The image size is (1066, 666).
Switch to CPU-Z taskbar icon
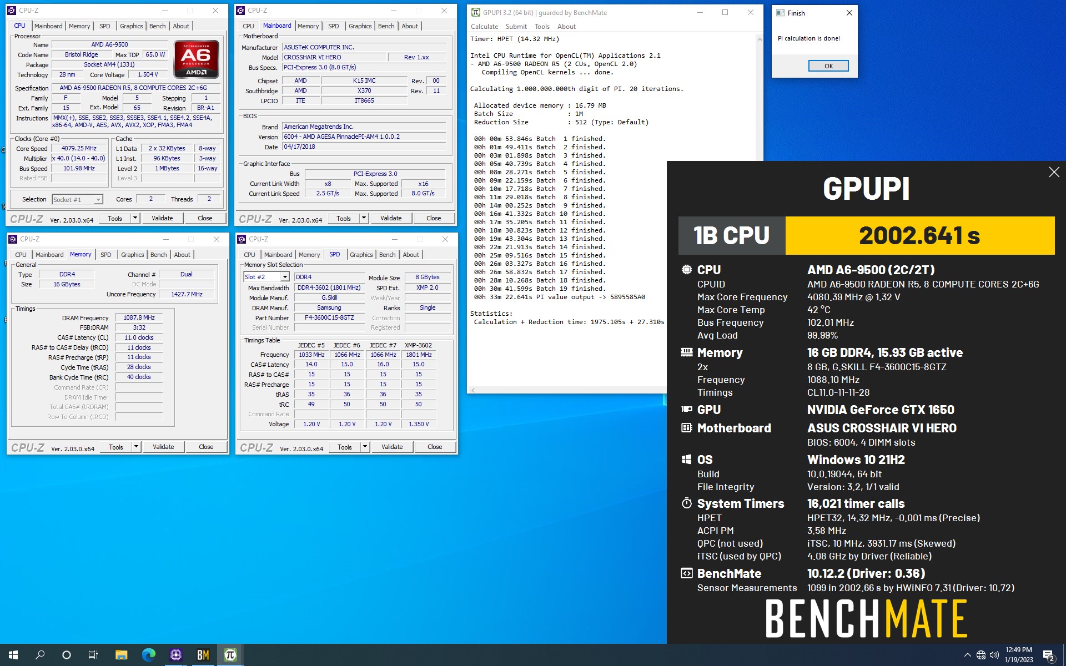[175, 655]
